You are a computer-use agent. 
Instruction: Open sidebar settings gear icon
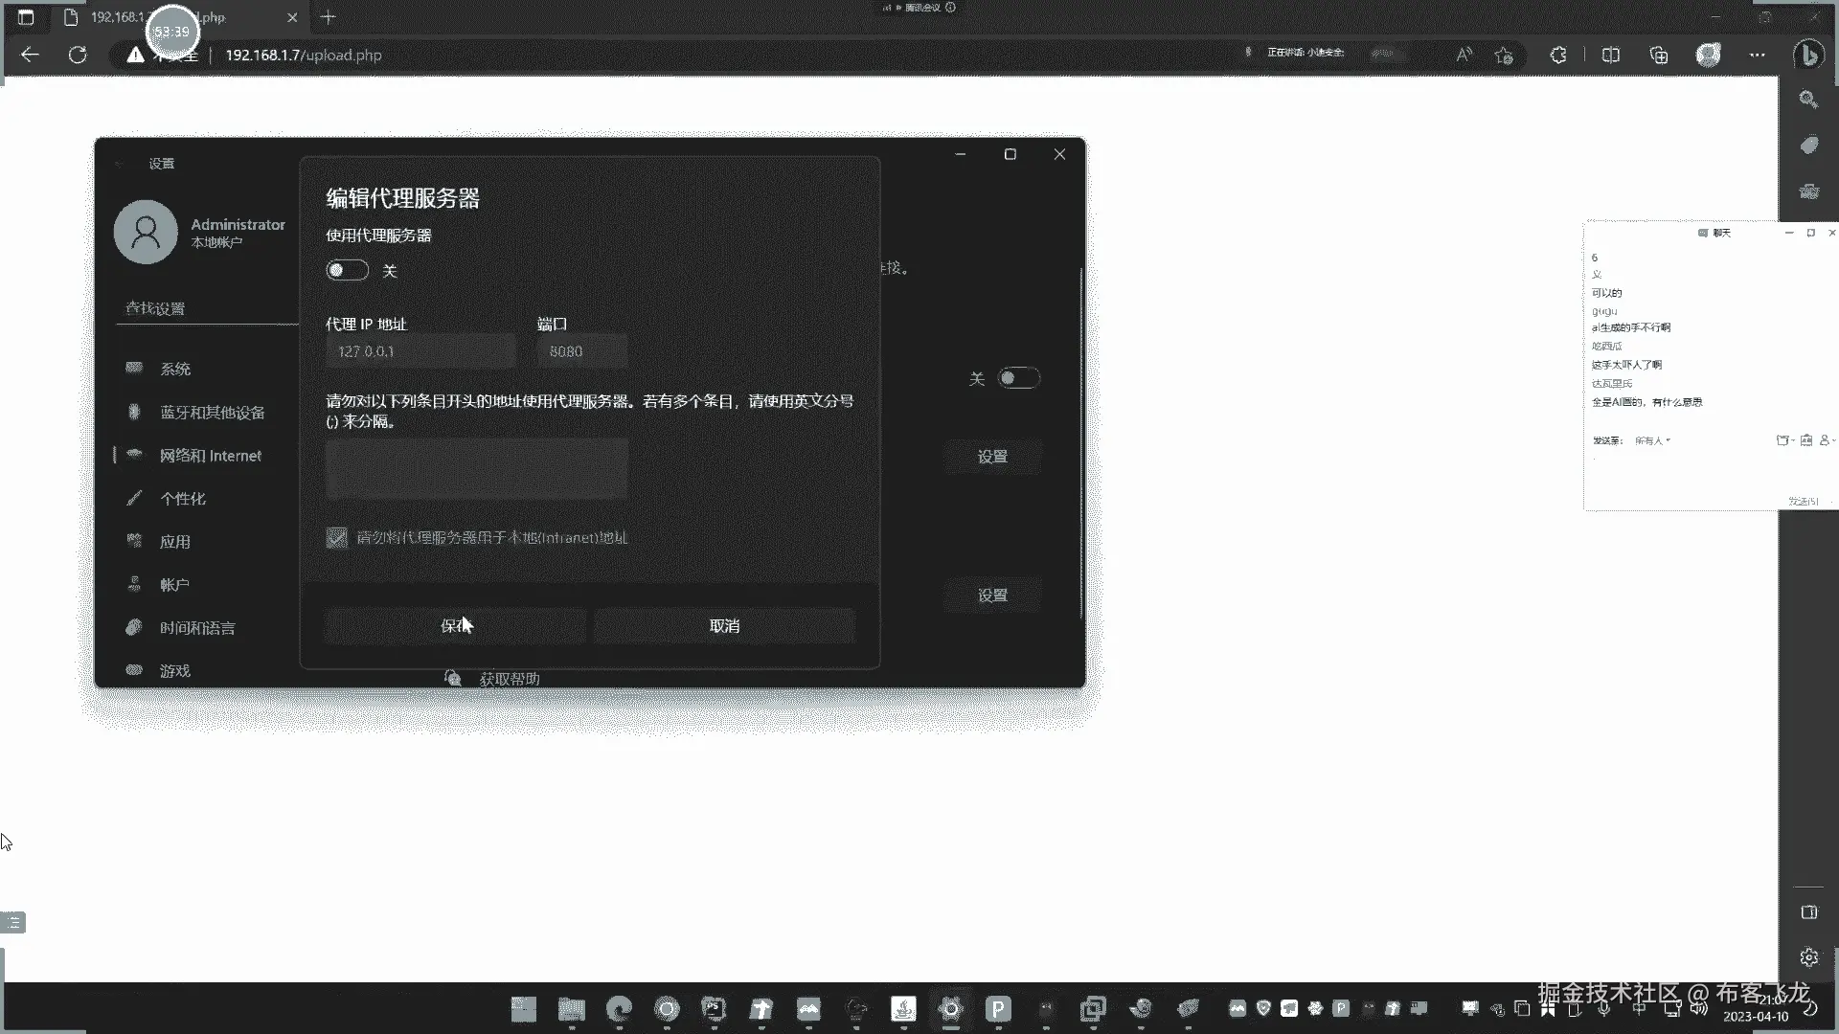click(x=1808, y=957)
